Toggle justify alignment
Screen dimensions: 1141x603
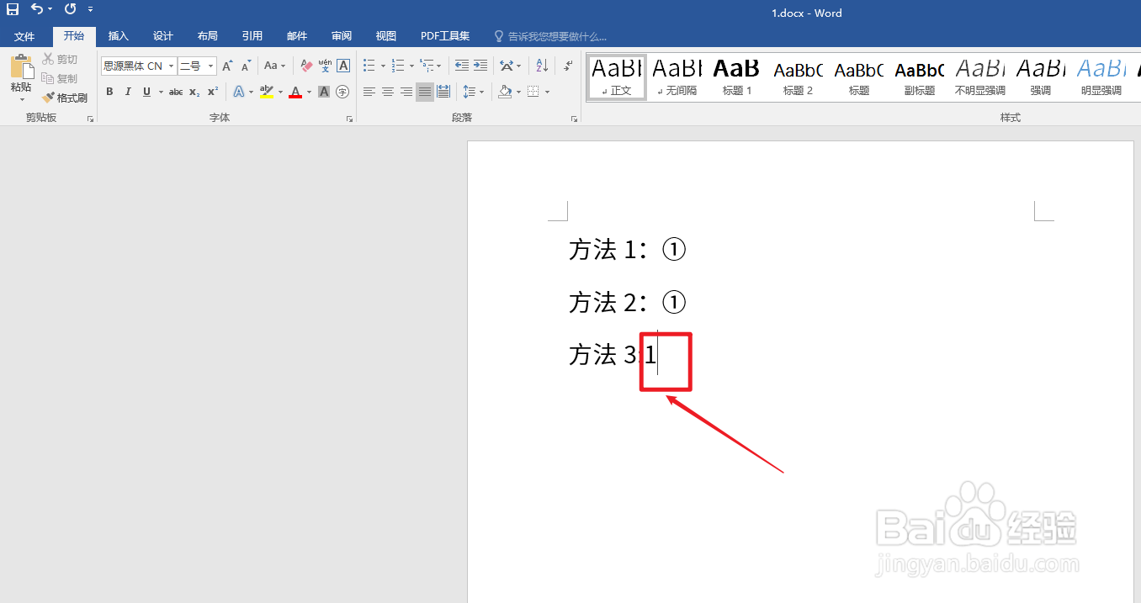click(425, 92)
